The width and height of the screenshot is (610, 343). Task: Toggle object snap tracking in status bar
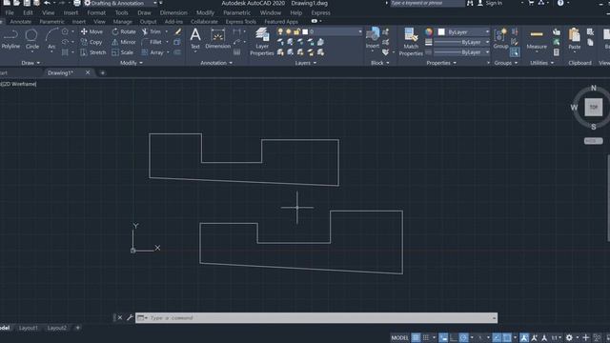(497, 337)
